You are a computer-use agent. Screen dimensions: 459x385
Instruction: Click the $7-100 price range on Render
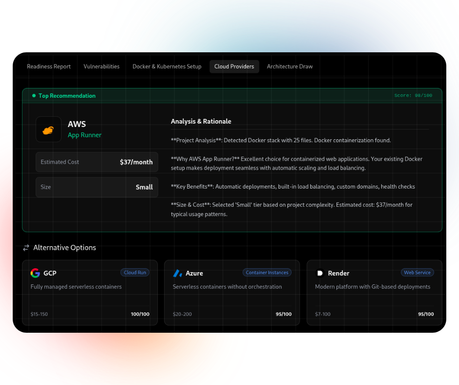323,314
